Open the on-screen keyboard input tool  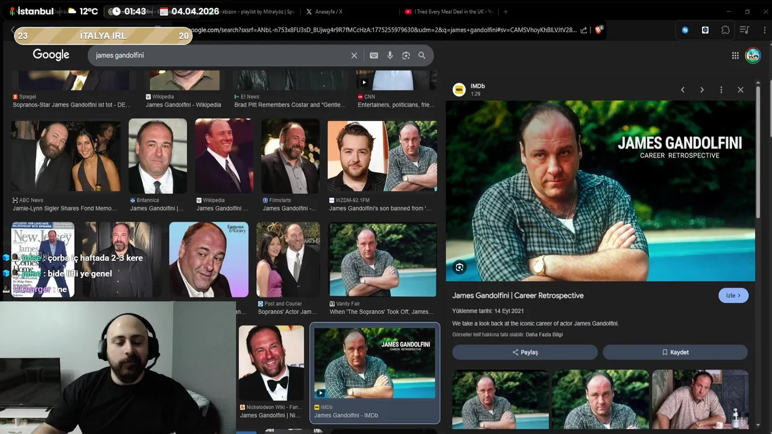(374, 55)
